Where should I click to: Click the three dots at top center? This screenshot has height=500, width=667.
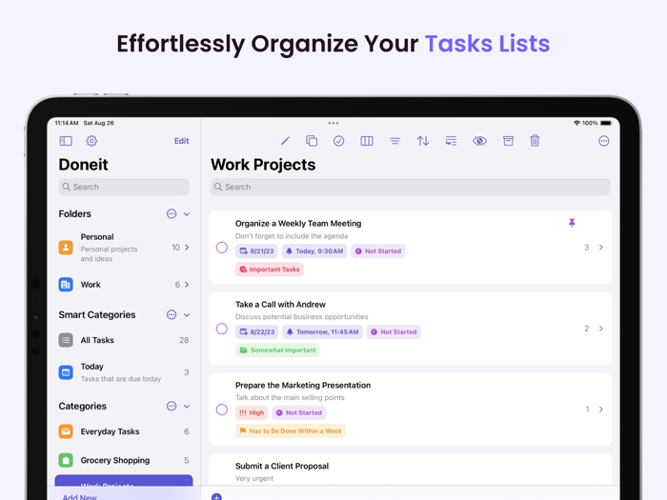pos(333,123)
